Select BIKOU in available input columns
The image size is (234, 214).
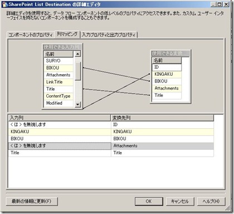click(58, 68)
